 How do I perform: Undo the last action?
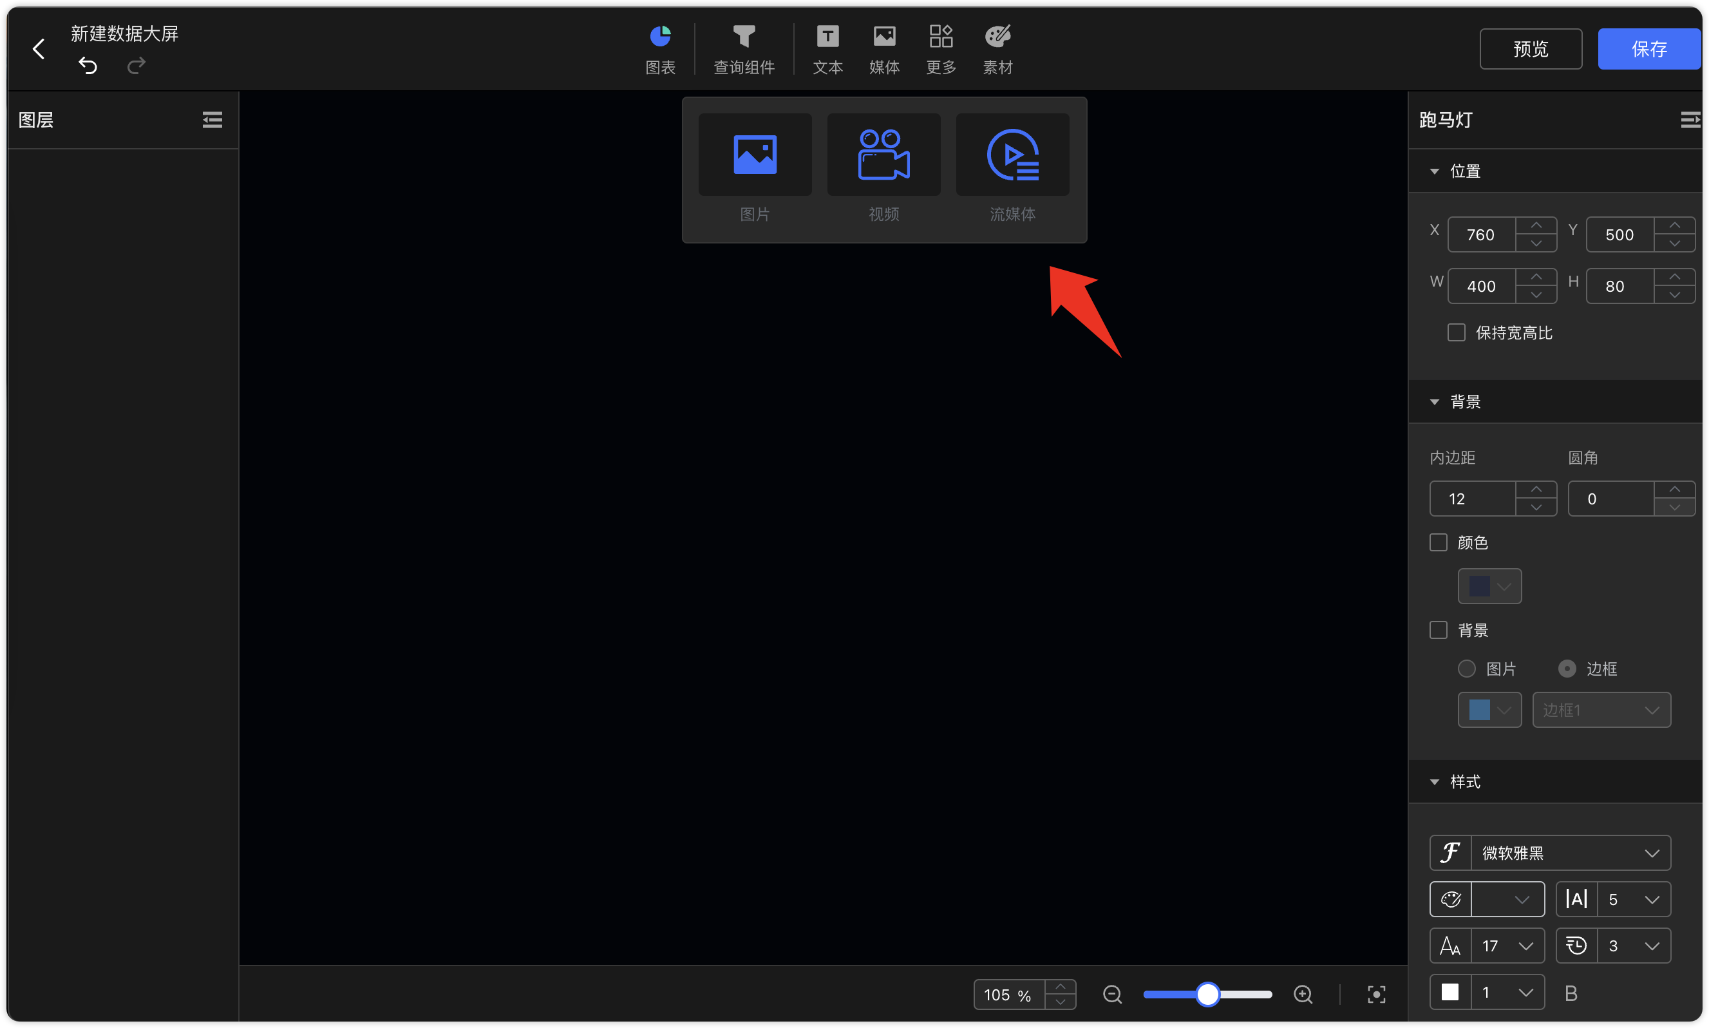[88, 66]
